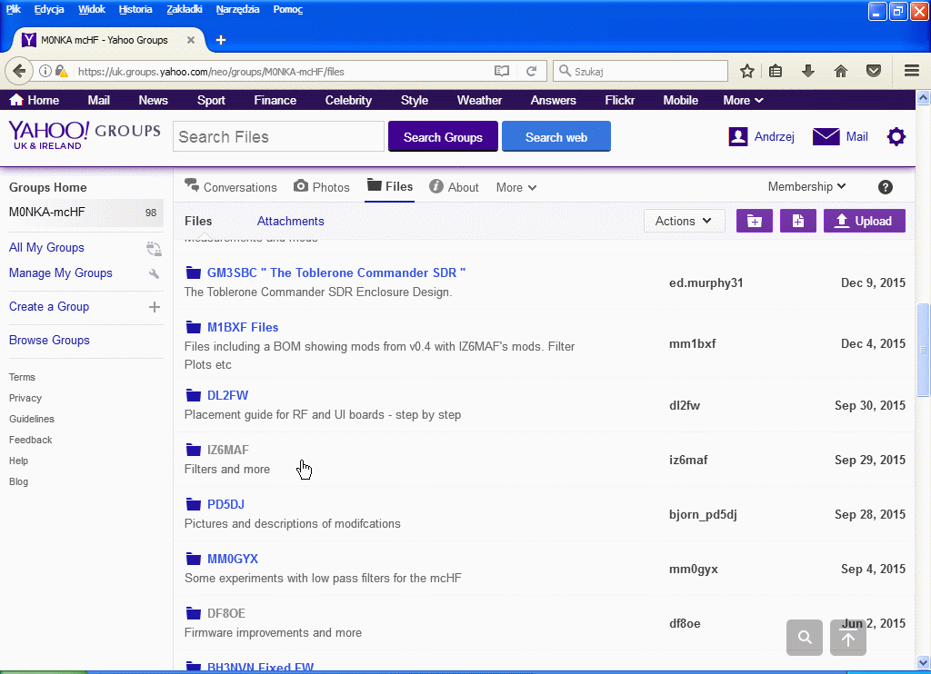Expand the Membership dropdown
Screen dimensions: 931x674
(x=806, y=187)
